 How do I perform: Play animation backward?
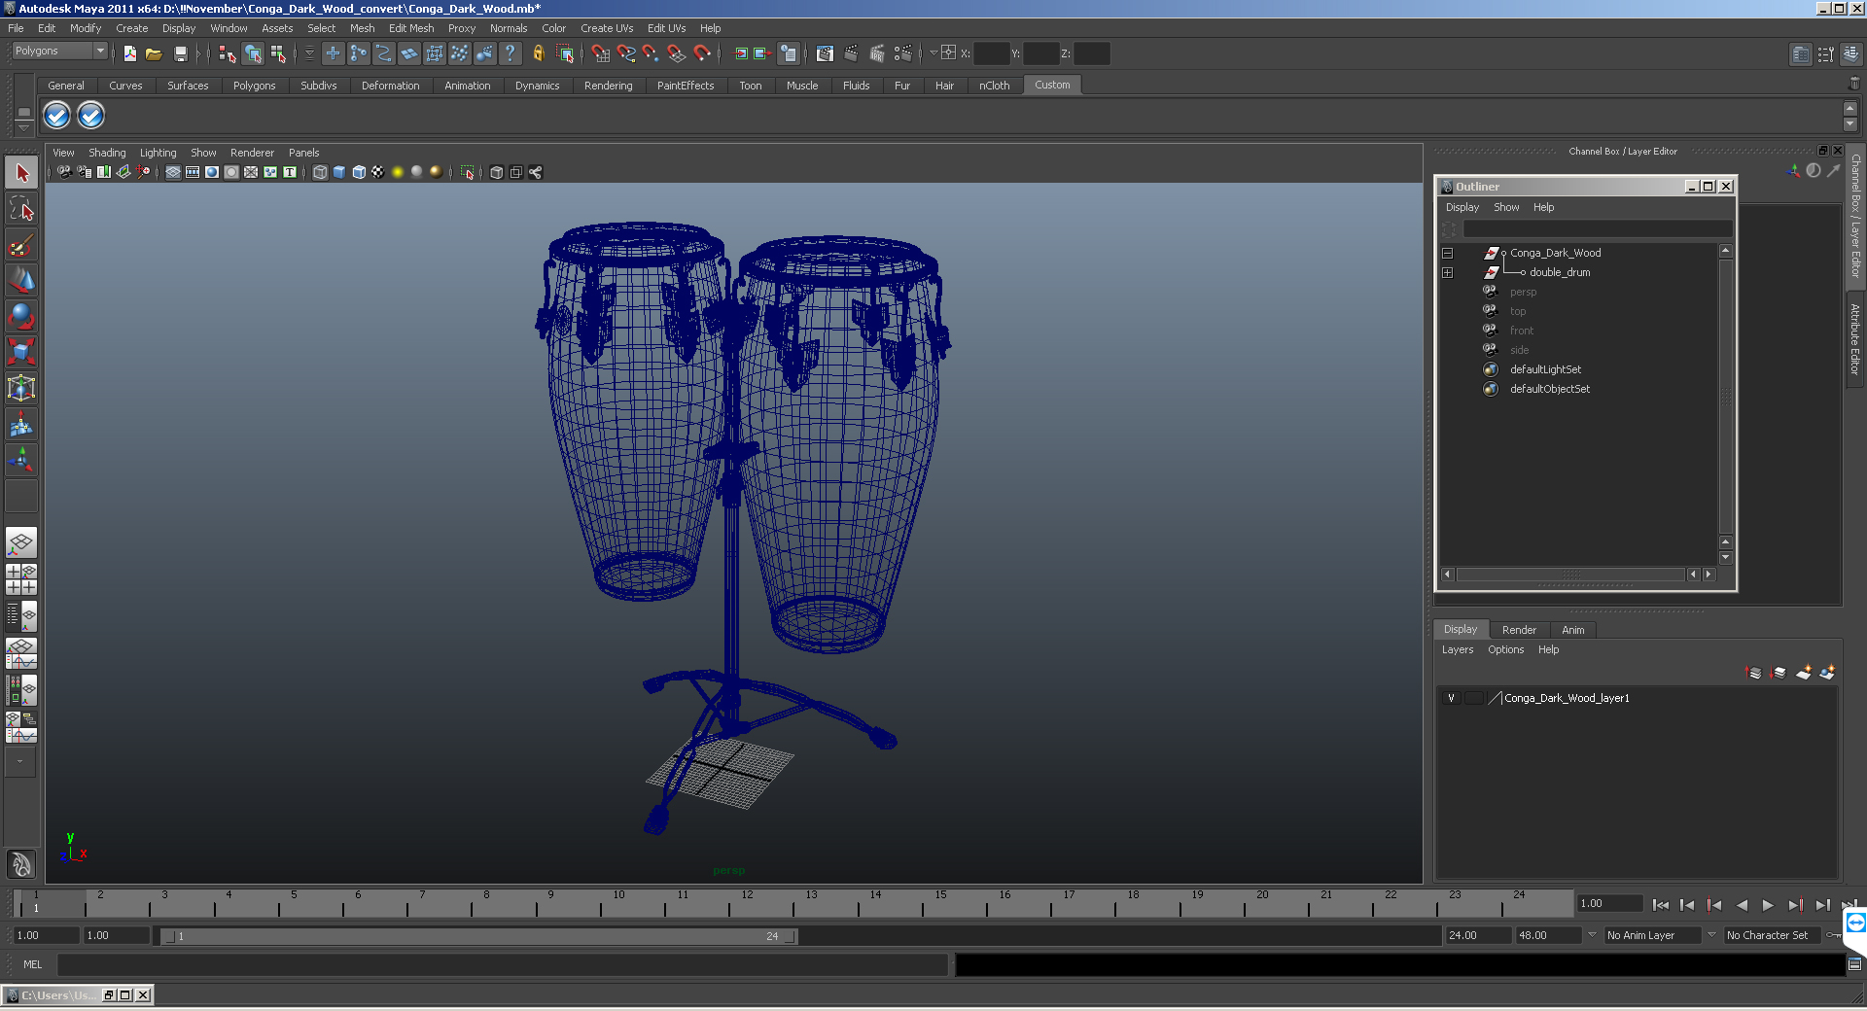1741,905
